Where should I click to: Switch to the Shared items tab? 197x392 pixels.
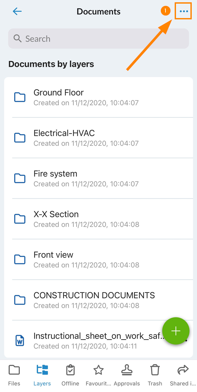tap(183, 375)
